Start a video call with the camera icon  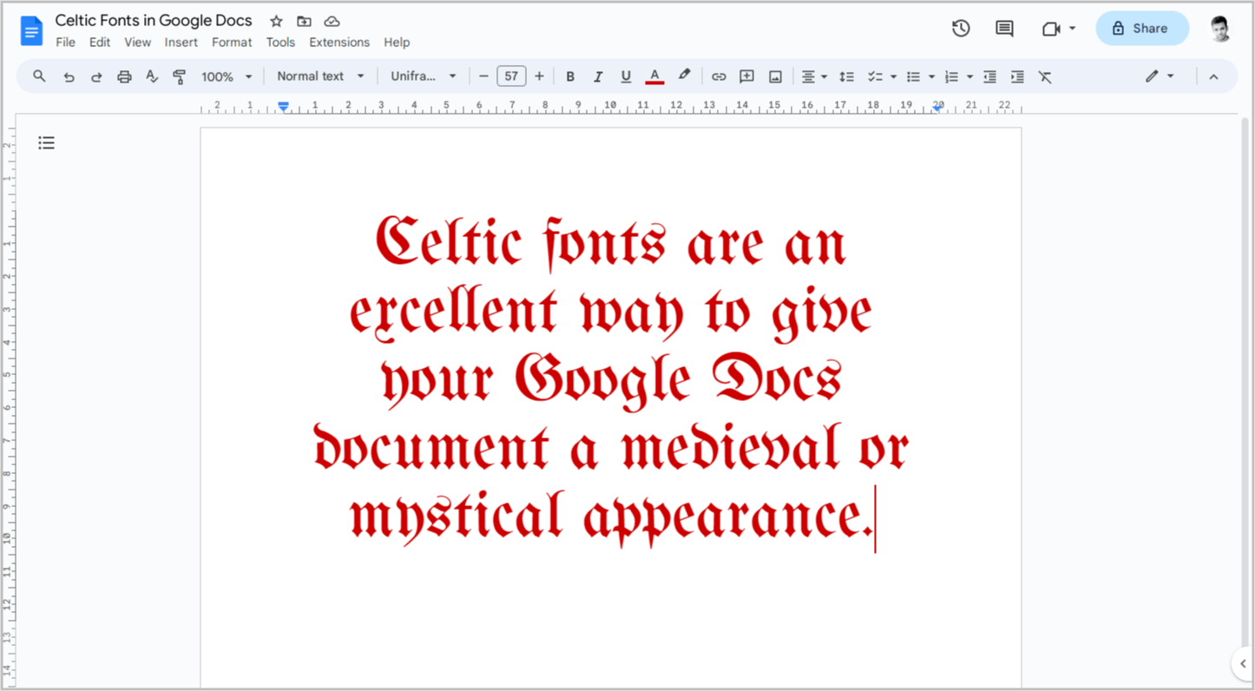point(1051,29)
